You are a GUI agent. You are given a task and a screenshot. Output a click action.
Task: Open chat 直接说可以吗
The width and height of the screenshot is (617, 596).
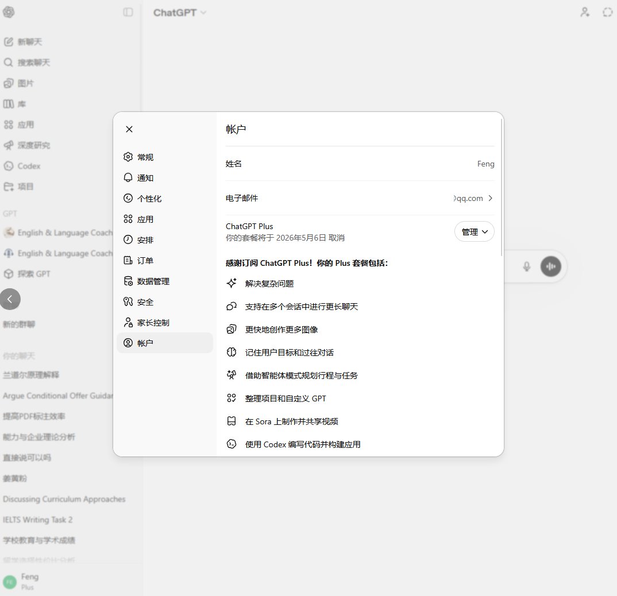point(27,458)
